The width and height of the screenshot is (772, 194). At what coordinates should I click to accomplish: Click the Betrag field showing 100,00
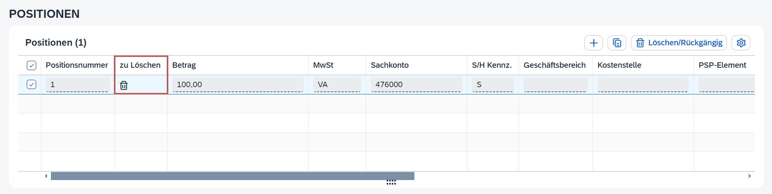[238, 84]
